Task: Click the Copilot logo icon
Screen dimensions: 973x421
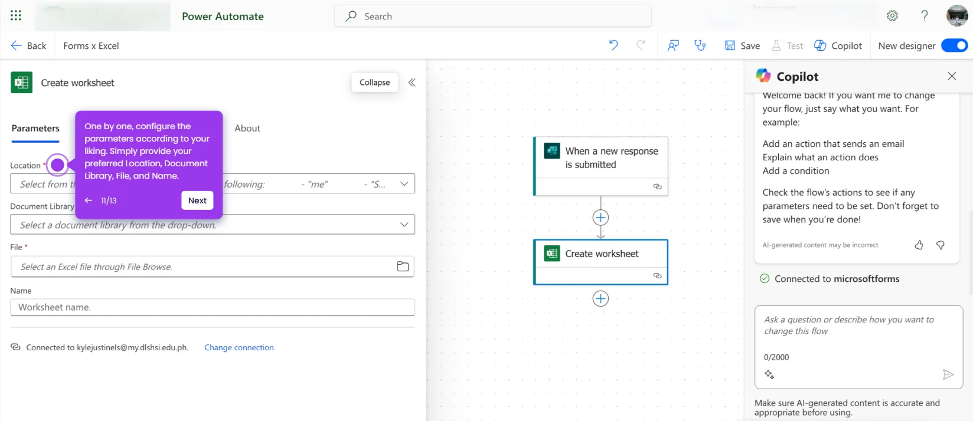Action: (x=763, y=75)
